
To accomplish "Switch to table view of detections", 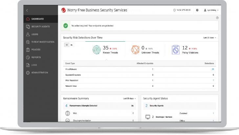I will click(x=67, y=45).
